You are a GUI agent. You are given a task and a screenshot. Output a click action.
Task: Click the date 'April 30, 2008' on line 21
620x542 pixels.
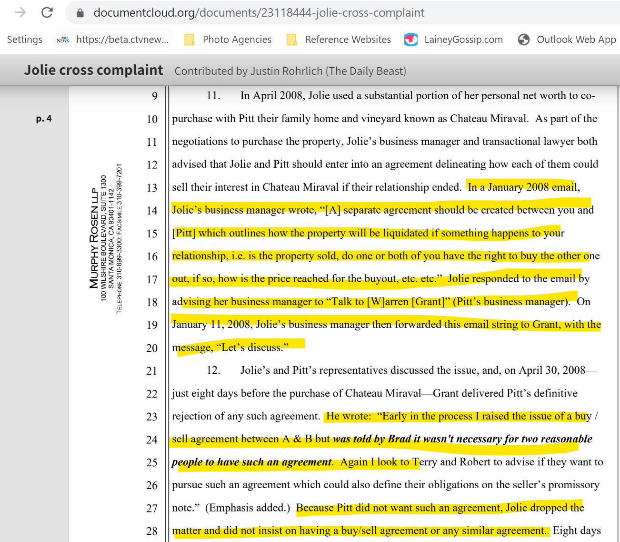pos(552,370)
